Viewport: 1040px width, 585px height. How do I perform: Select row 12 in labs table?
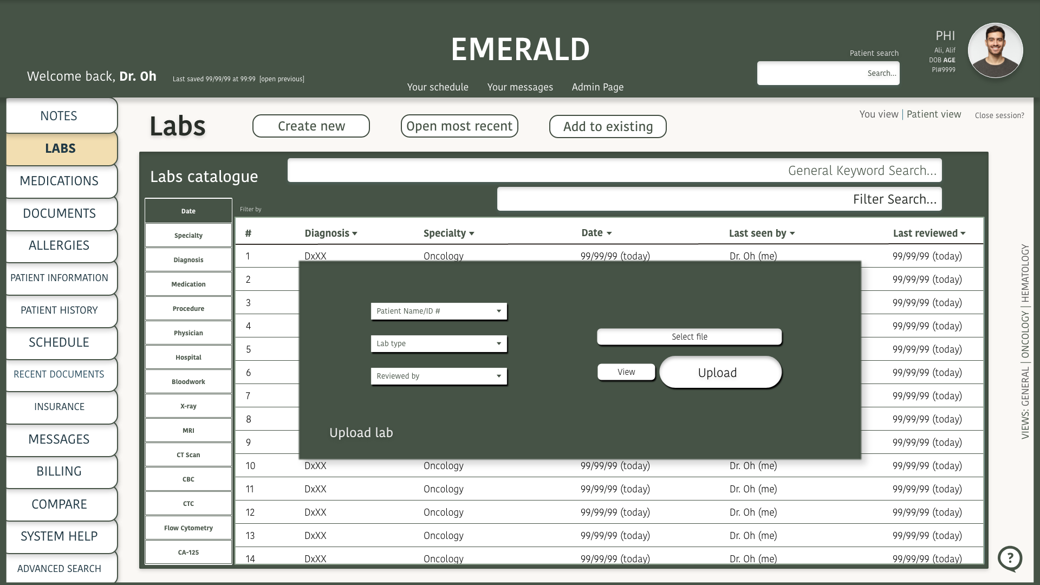coord(609,512)
